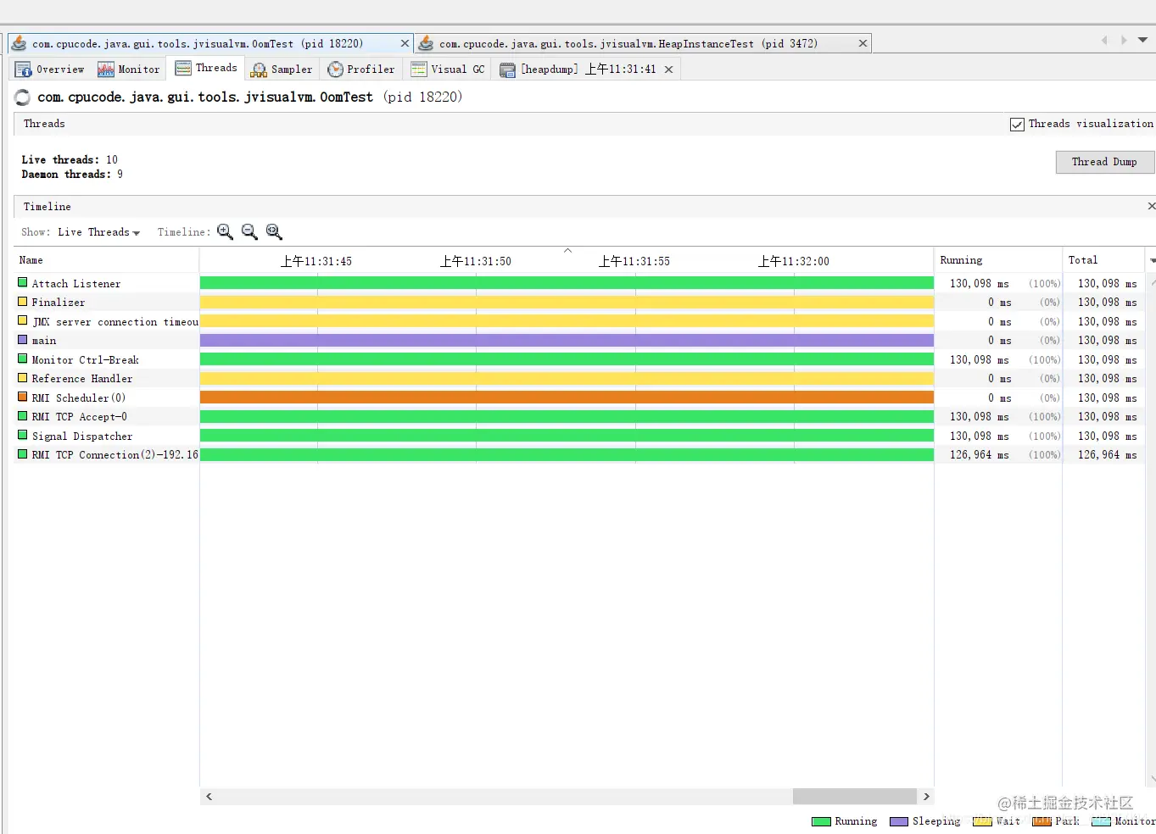Click the Thread Dump button
This screenshot has height=834, width=1156.
(1104, 162)
